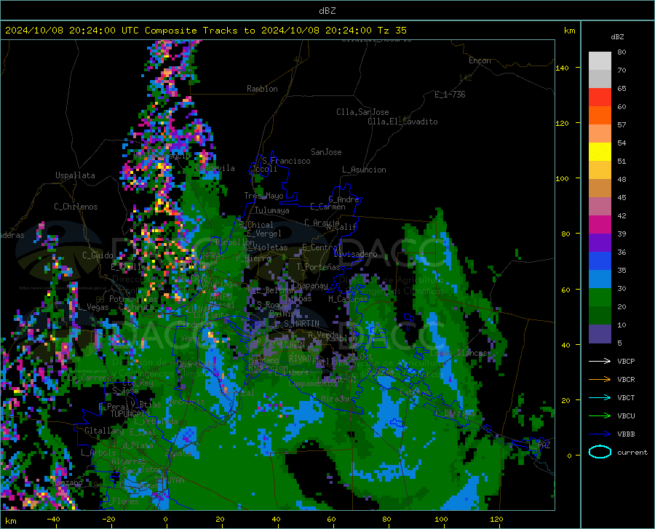Click the 65 dBZ red color swatch
Viewport: 655px width, 529px height.
click(600, 98)
